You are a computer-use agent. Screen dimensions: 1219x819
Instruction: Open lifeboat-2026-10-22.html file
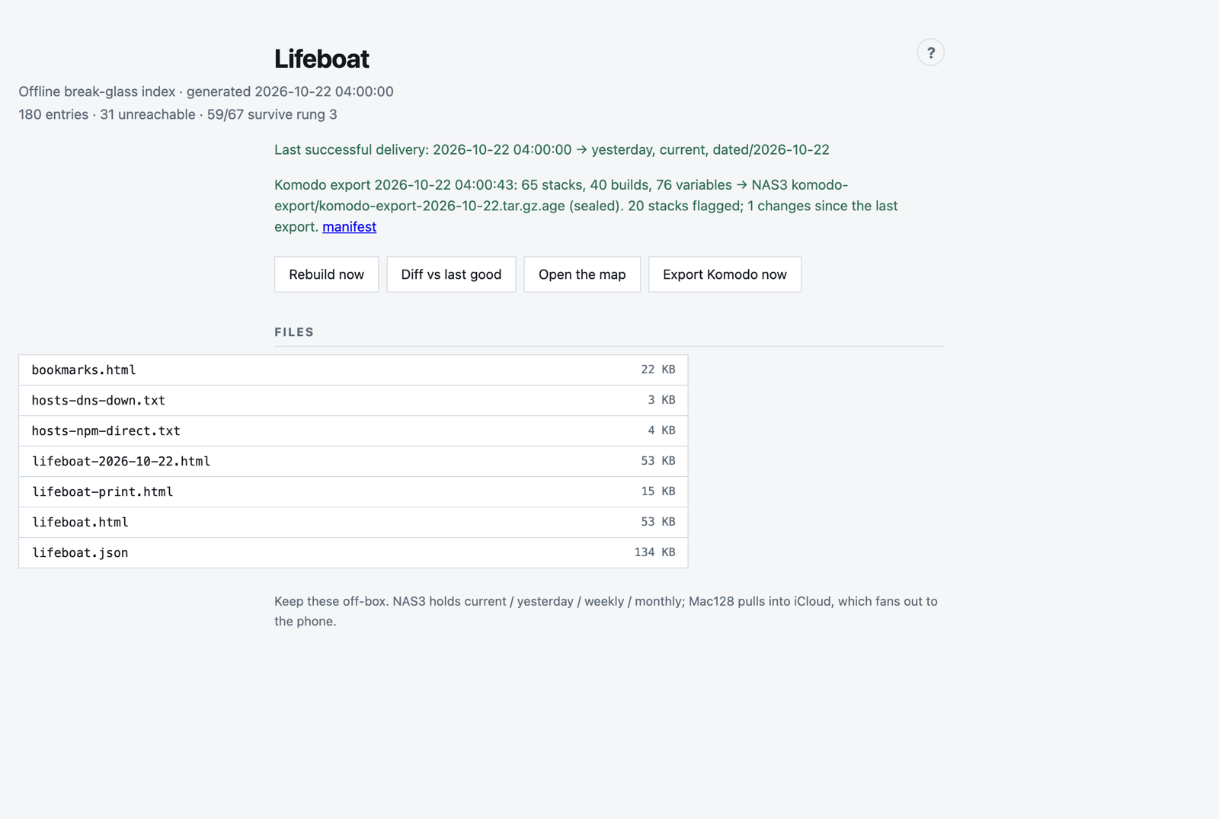coord(354,462)
